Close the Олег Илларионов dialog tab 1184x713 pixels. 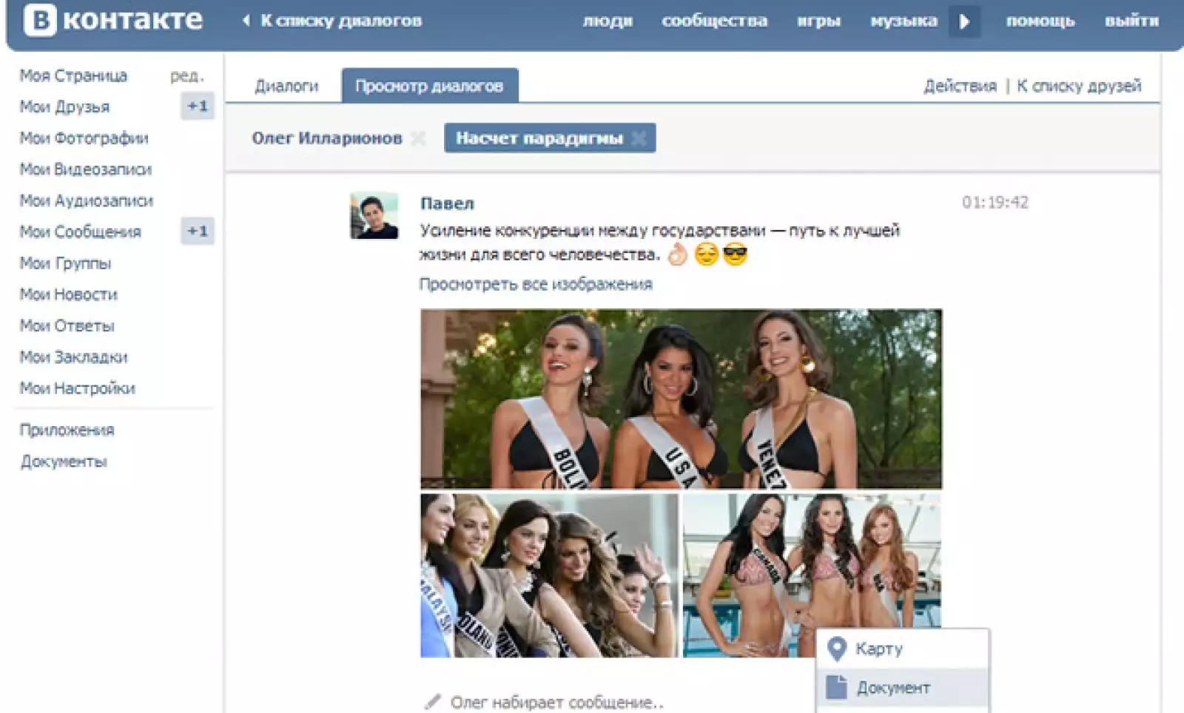pos(418,138)
